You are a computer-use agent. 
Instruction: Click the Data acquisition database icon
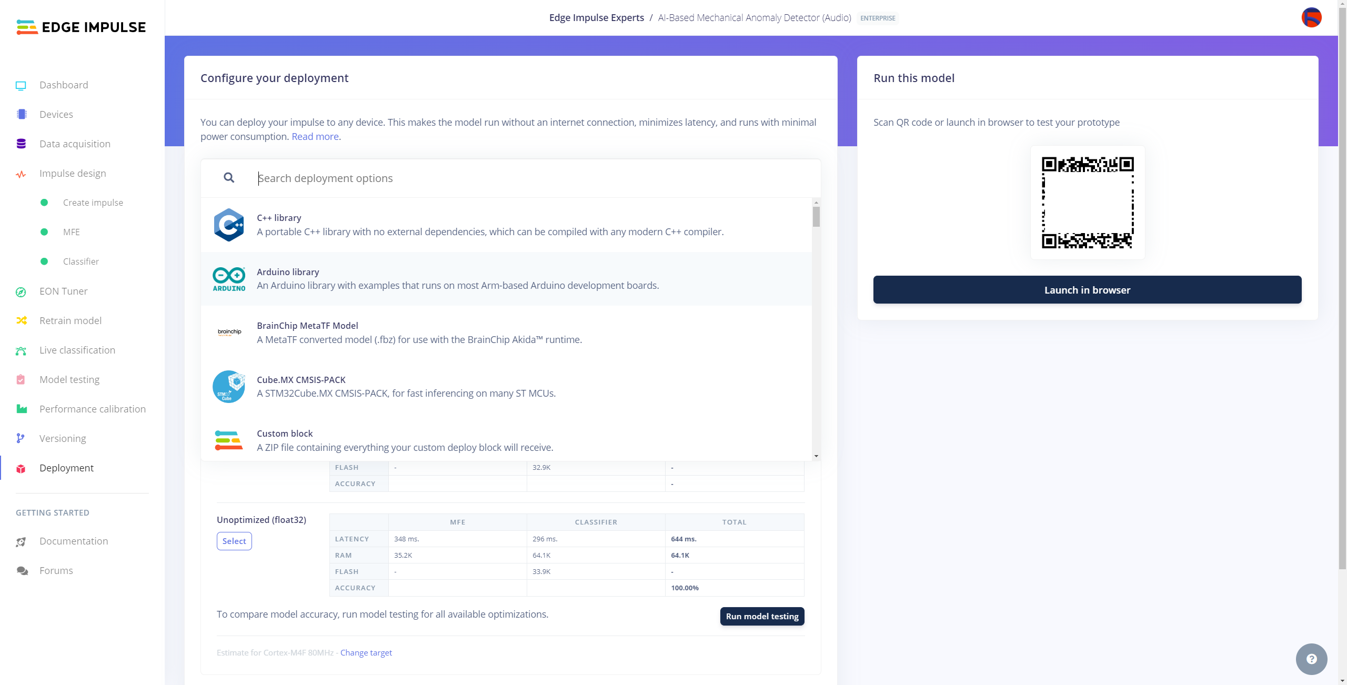(x=21, y=144)
